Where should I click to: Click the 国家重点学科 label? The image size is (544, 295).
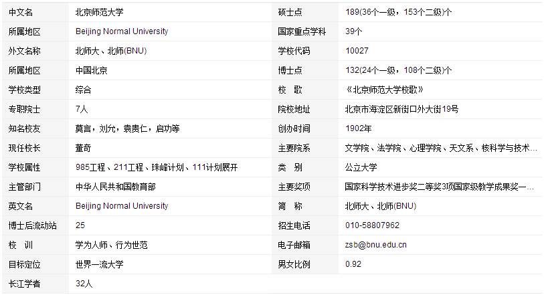(x=302, y=31)
